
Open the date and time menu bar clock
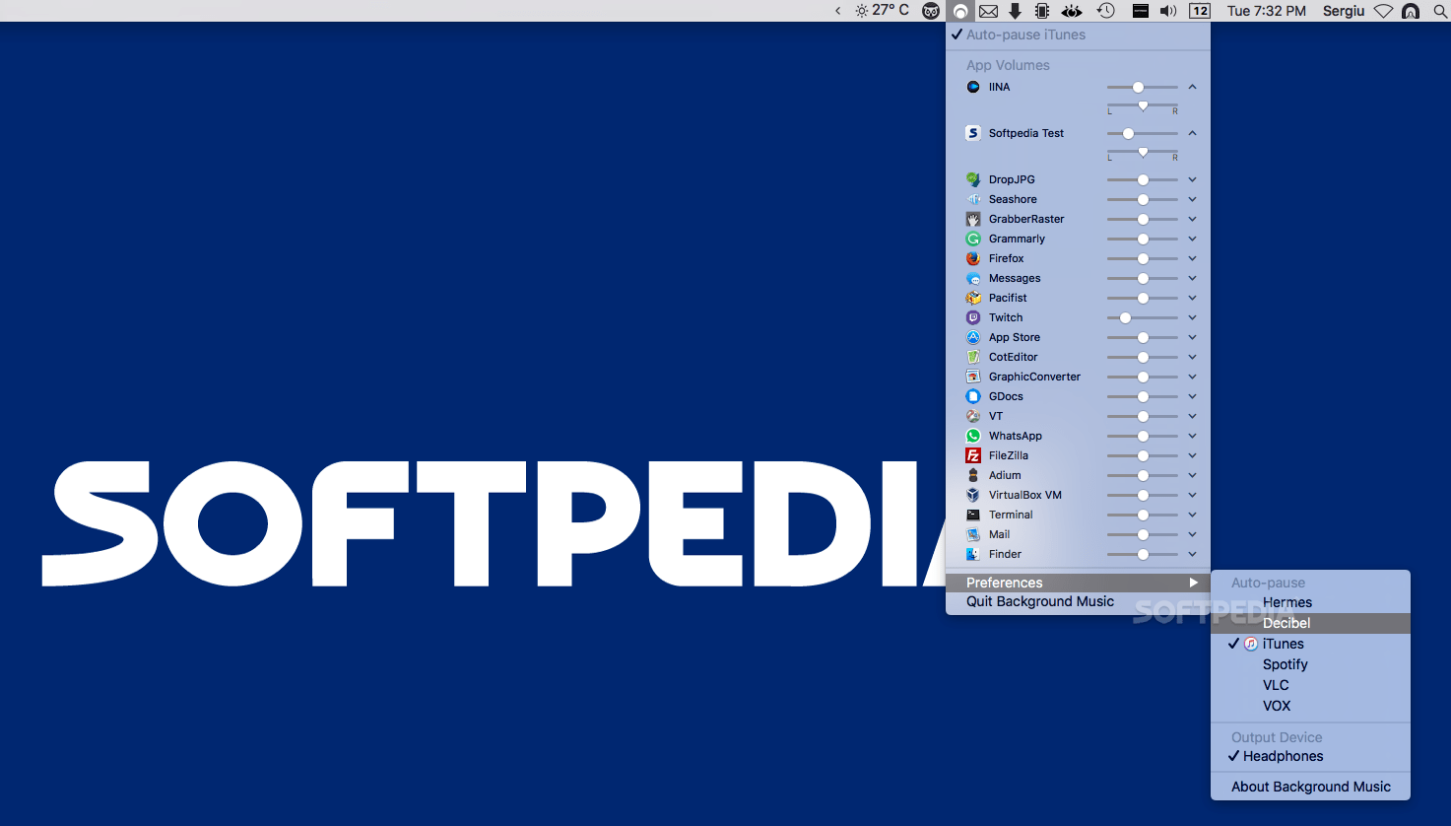click(1267, 11)
